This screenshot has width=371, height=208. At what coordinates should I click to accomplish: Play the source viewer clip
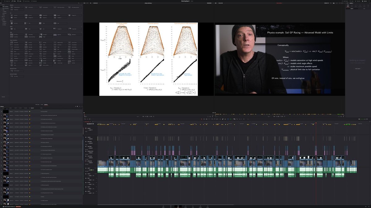(x=149, y=116)
